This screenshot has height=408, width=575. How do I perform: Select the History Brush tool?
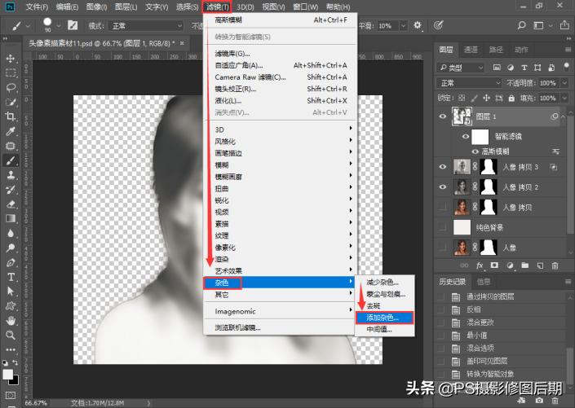[x=11, y=190]
